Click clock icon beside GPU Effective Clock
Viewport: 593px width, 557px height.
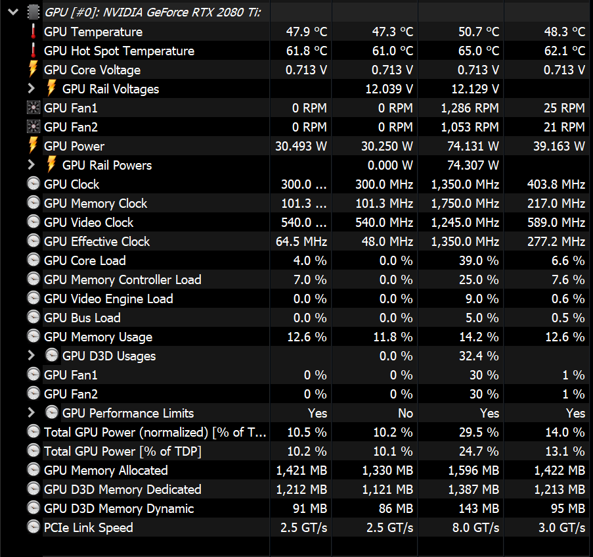(33, 241)
